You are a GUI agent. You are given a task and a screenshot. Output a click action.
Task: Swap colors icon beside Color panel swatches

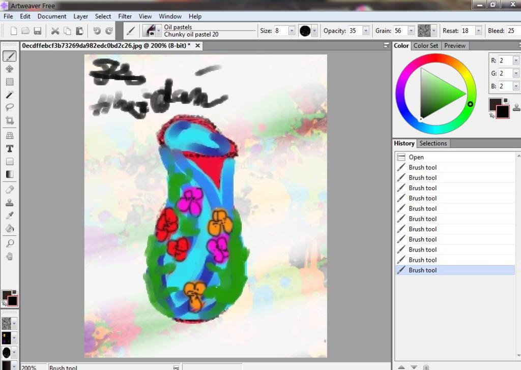pyautogui.click(x=492, y=115)
